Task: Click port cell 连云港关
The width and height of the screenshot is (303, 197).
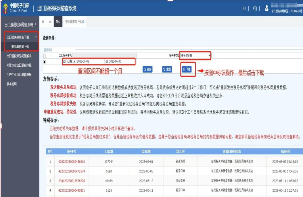Action: click(x=180, y=181)
